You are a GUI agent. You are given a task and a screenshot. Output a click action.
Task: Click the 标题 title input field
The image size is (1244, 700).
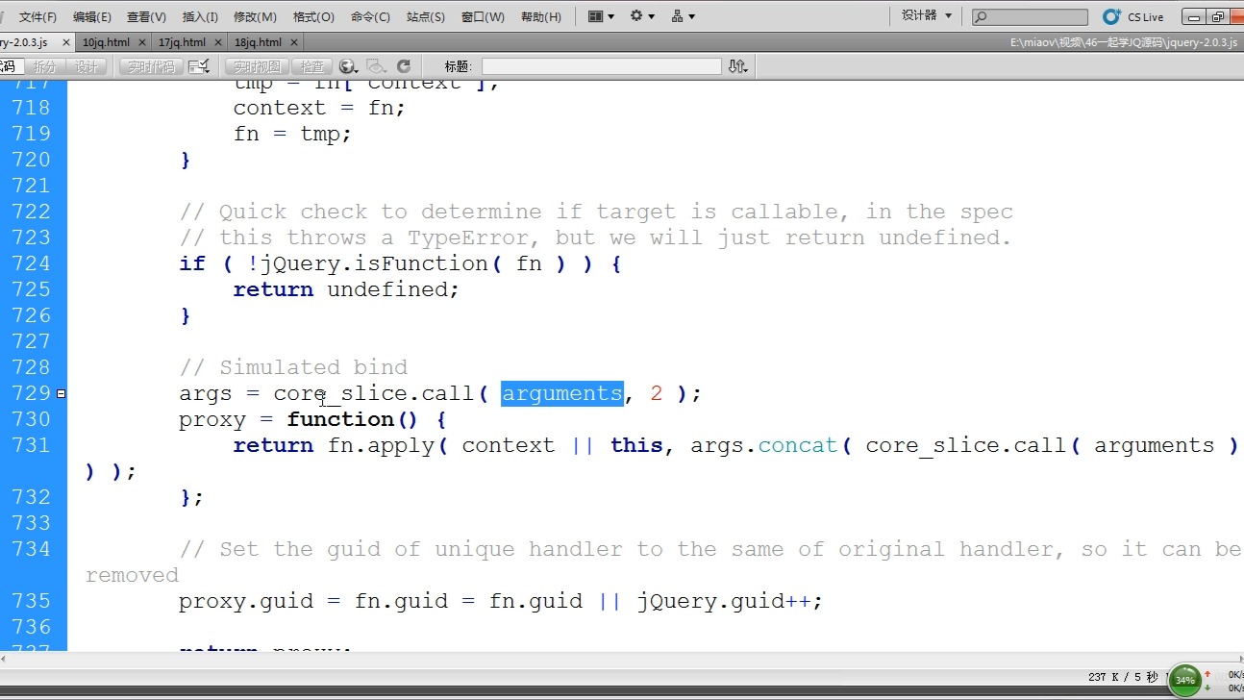[x=601, y=66]
